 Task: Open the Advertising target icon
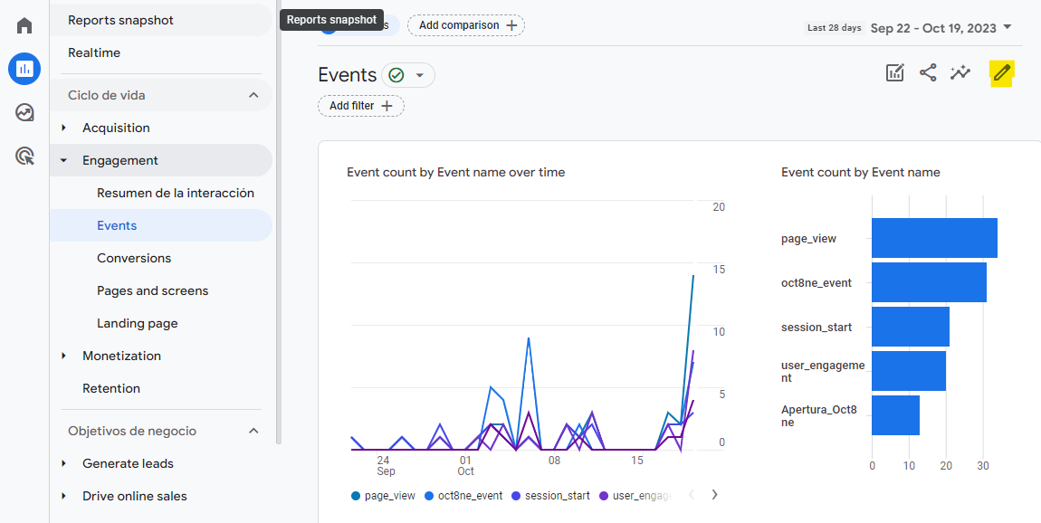pos(24,157)
